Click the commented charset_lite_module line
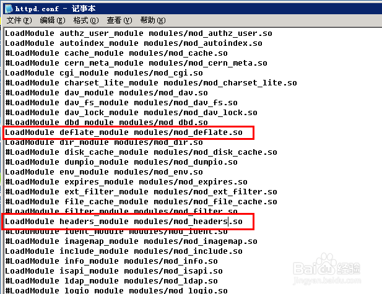 (x=151, y=83)
